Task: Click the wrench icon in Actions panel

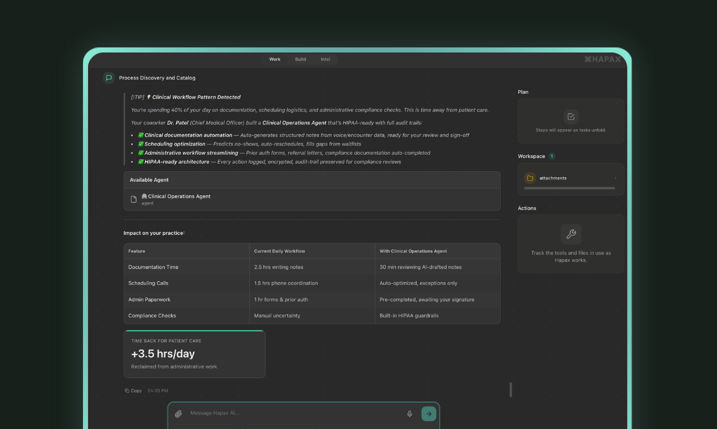Action: pos(571,234)
